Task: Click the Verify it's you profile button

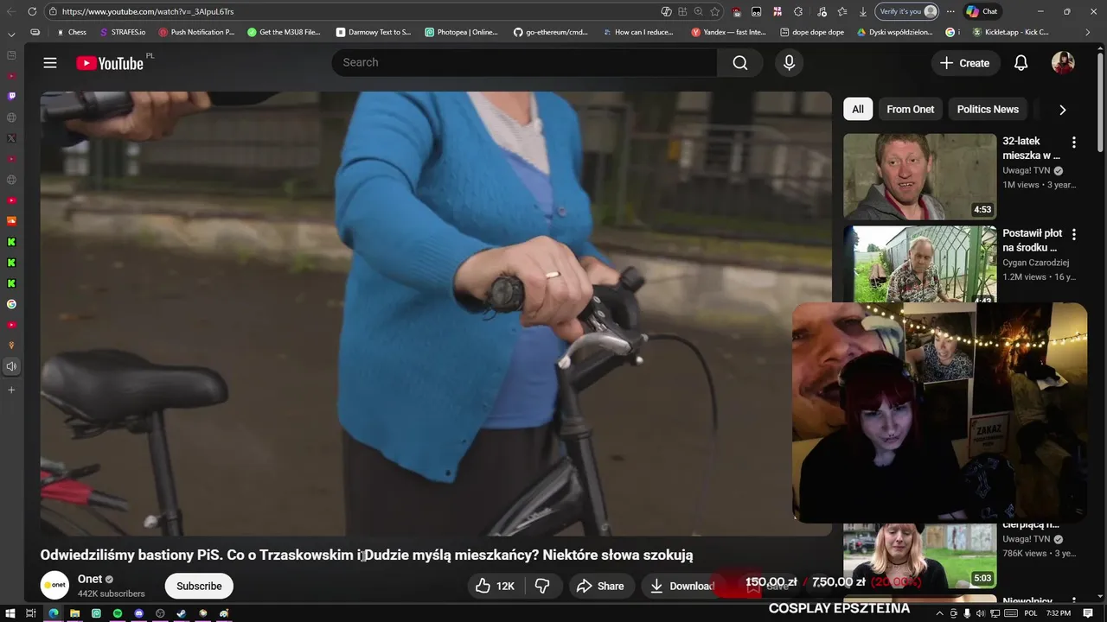Action: coord(906,11)
